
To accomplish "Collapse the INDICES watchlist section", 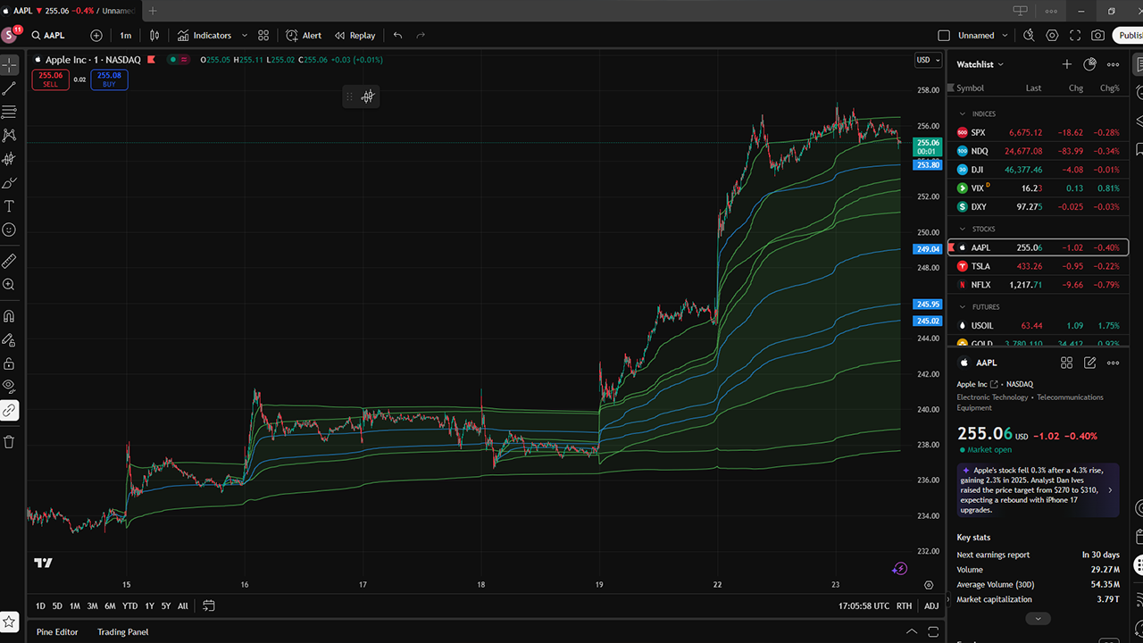I will (x=962, y=114).
